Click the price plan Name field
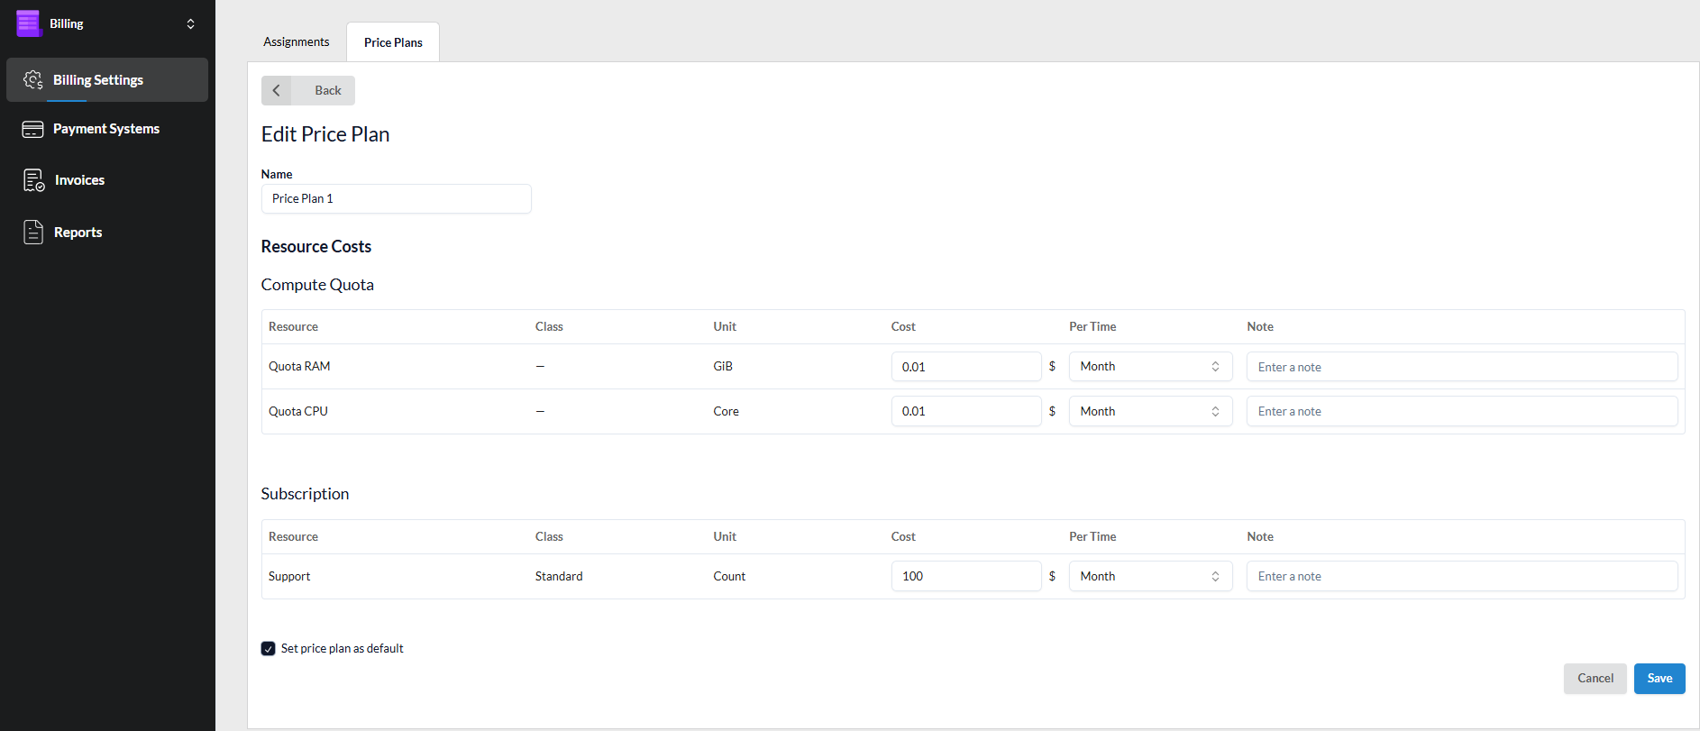The height and width of the screenshot is (731, 1700). coord(396,199)
